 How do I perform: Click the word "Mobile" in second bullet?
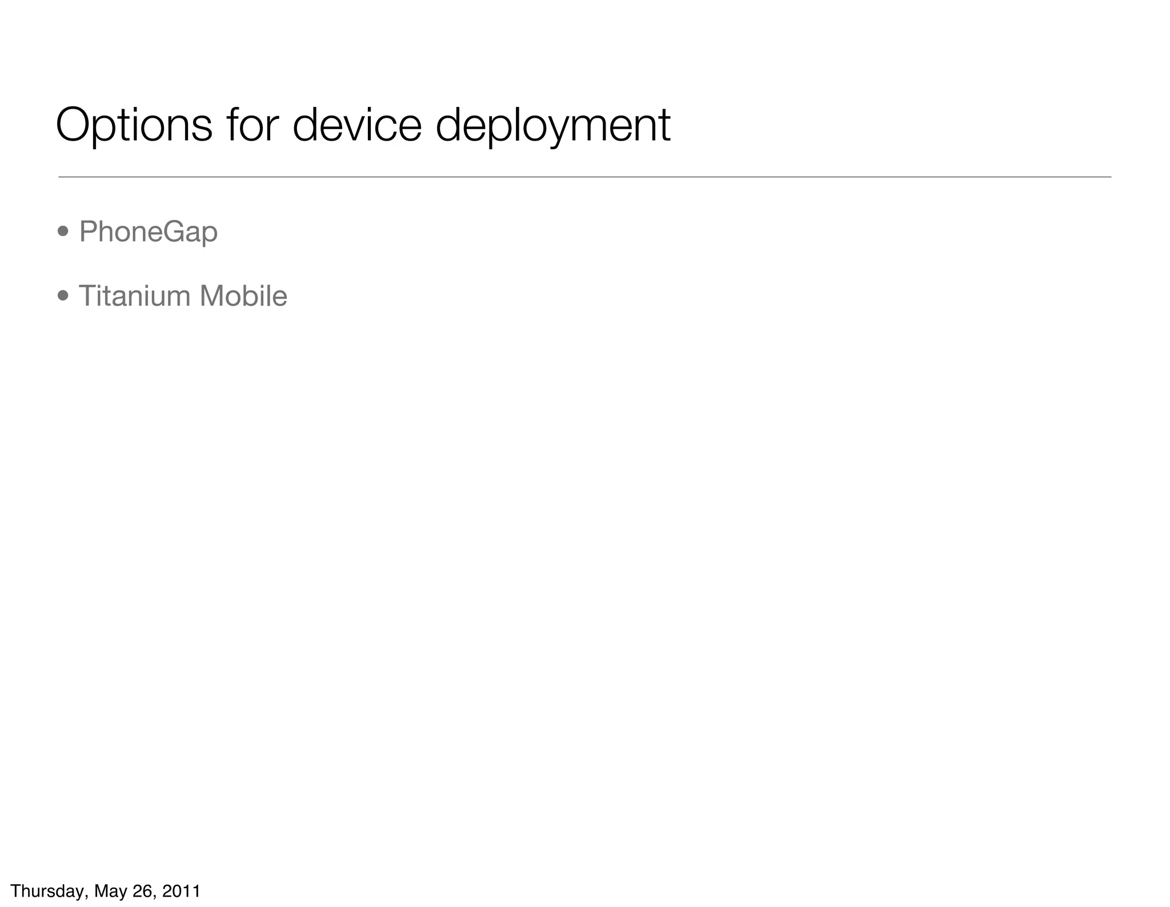tap(243, 296)
